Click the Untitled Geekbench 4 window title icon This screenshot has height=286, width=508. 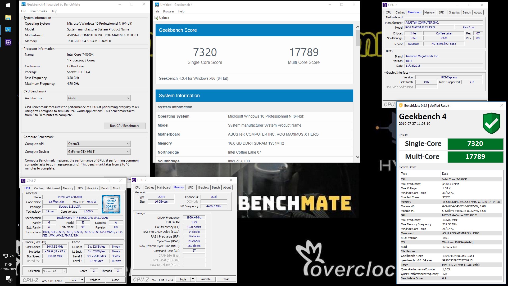pos(157,5)
